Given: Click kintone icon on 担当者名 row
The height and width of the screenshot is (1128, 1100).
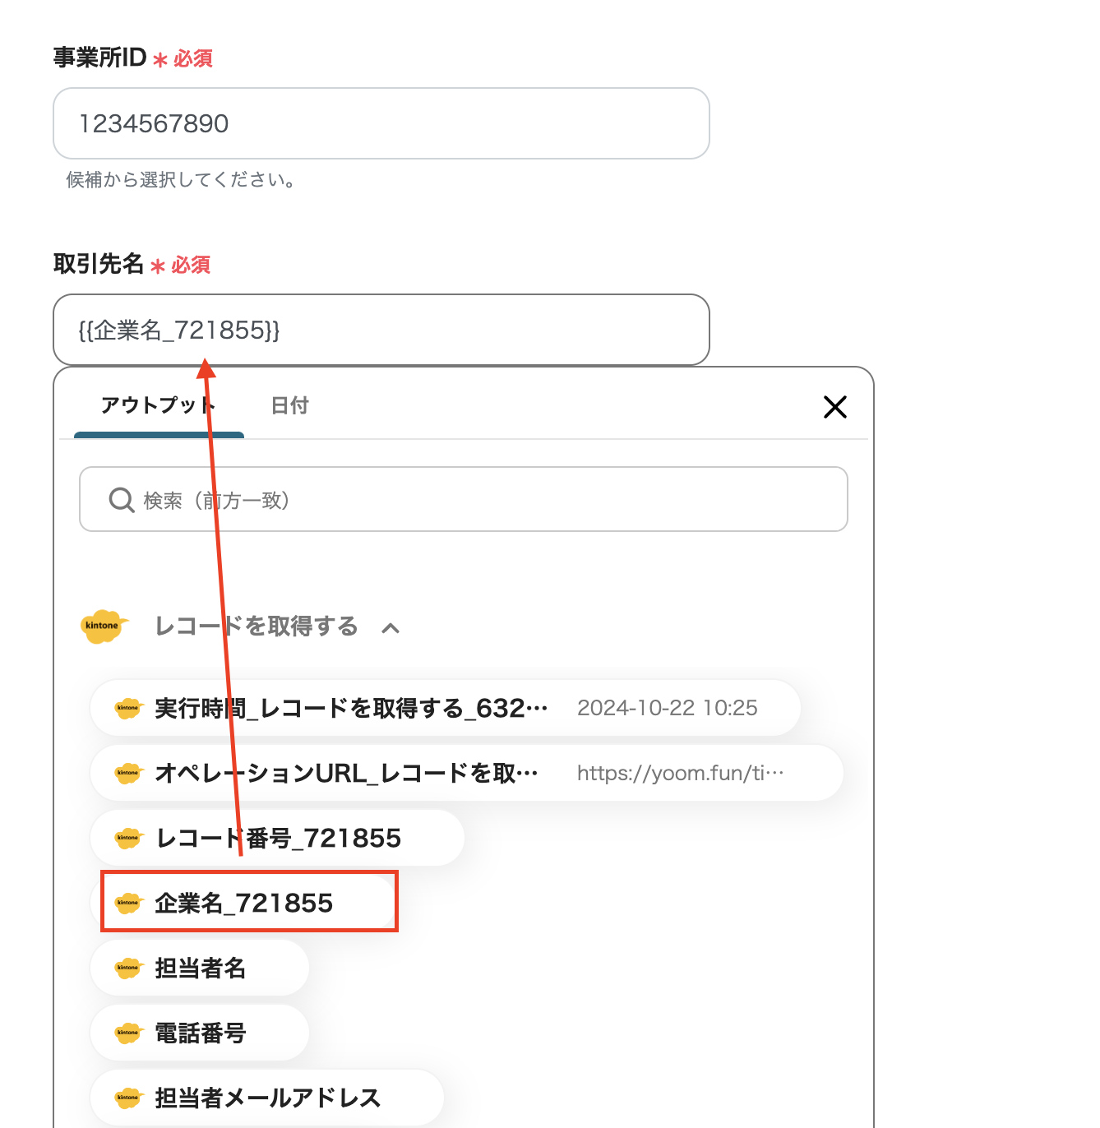Looking at the screenshot, I should (x=128, y=968).
